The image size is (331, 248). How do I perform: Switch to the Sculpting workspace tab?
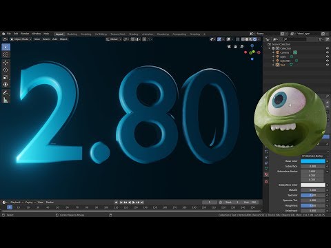point(86,34)
